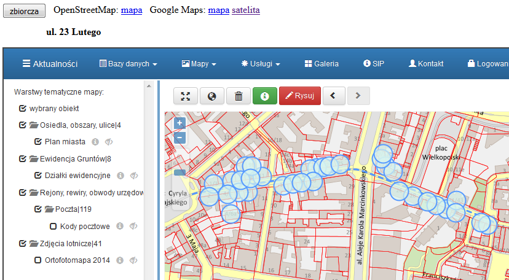Click the zoom slider handle on map
Screen dimensions: 509x280
click(x=180, y=173)
